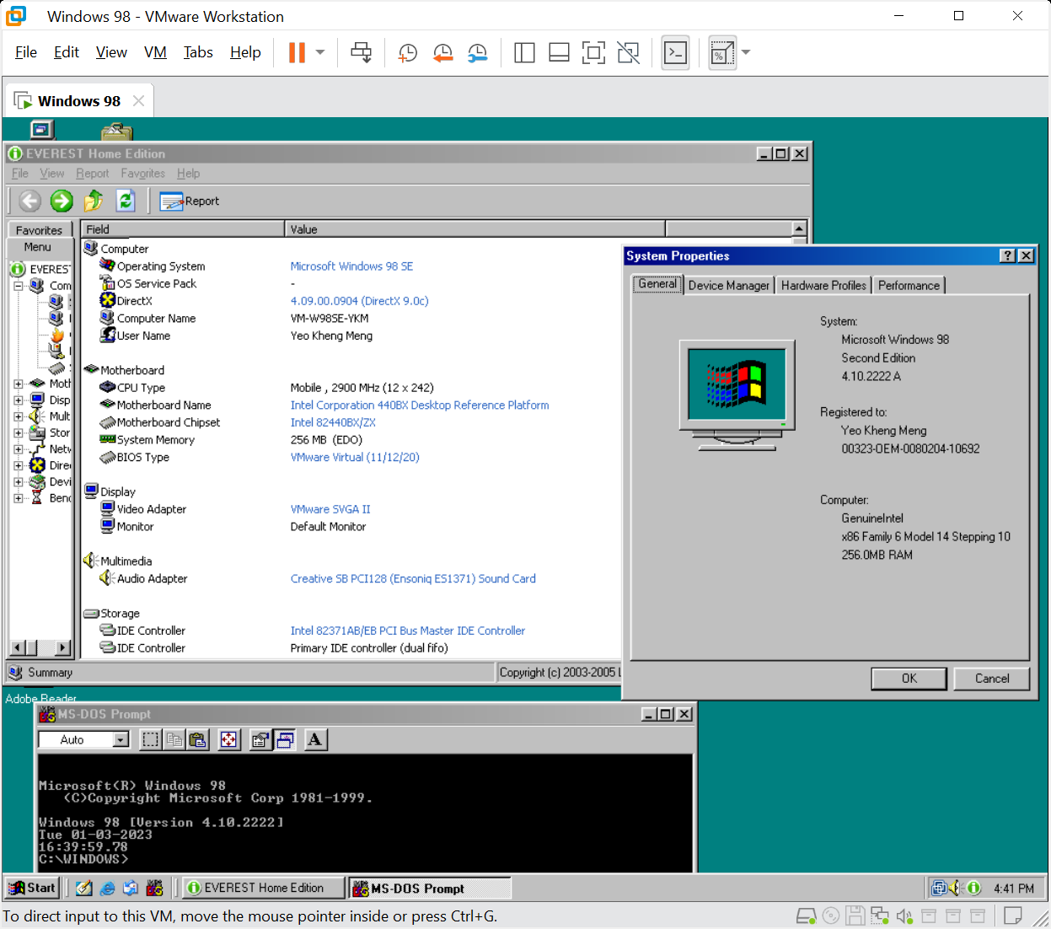Image resolution: width=1051 pixels, height=929 pixels.
Task: Click the EVEREST list scroll up arrow
Action: point(799,229)
